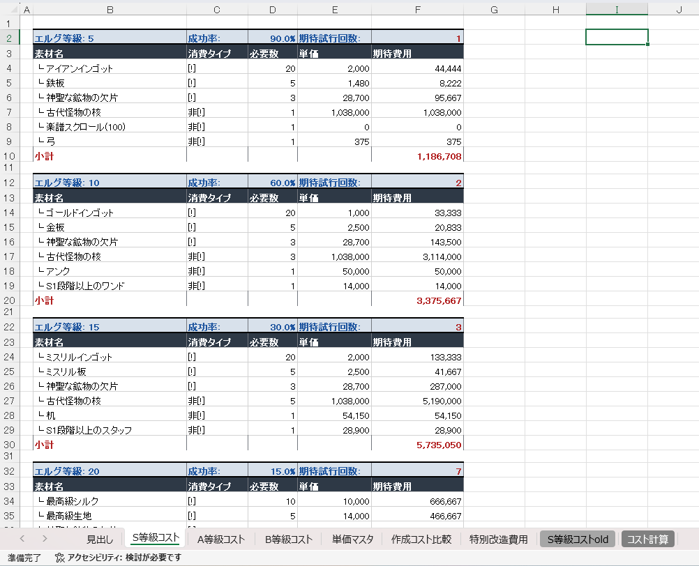Select the 金板 material cell

point(110,227)
